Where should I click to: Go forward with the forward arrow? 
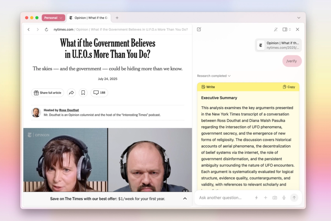tap(38, 29)
